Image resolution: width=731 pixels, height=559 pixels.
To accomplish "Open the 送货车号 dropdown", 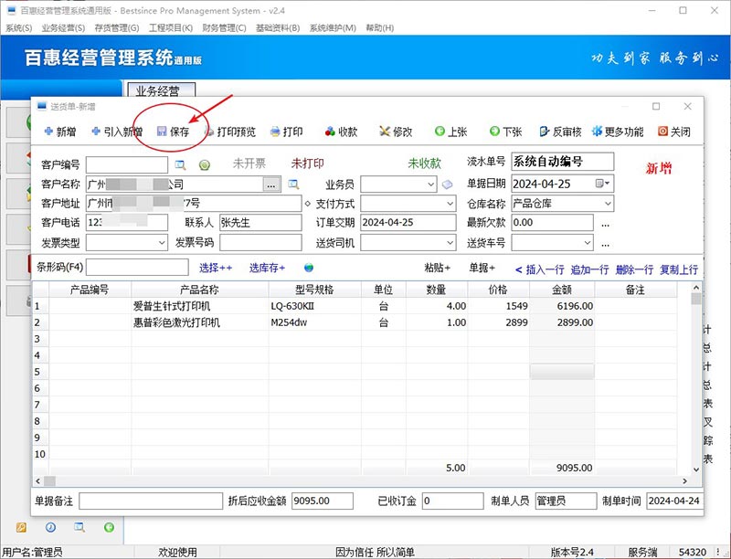I will coord(588,243).
